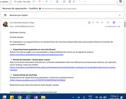Click the snooze clock icon

51,2
